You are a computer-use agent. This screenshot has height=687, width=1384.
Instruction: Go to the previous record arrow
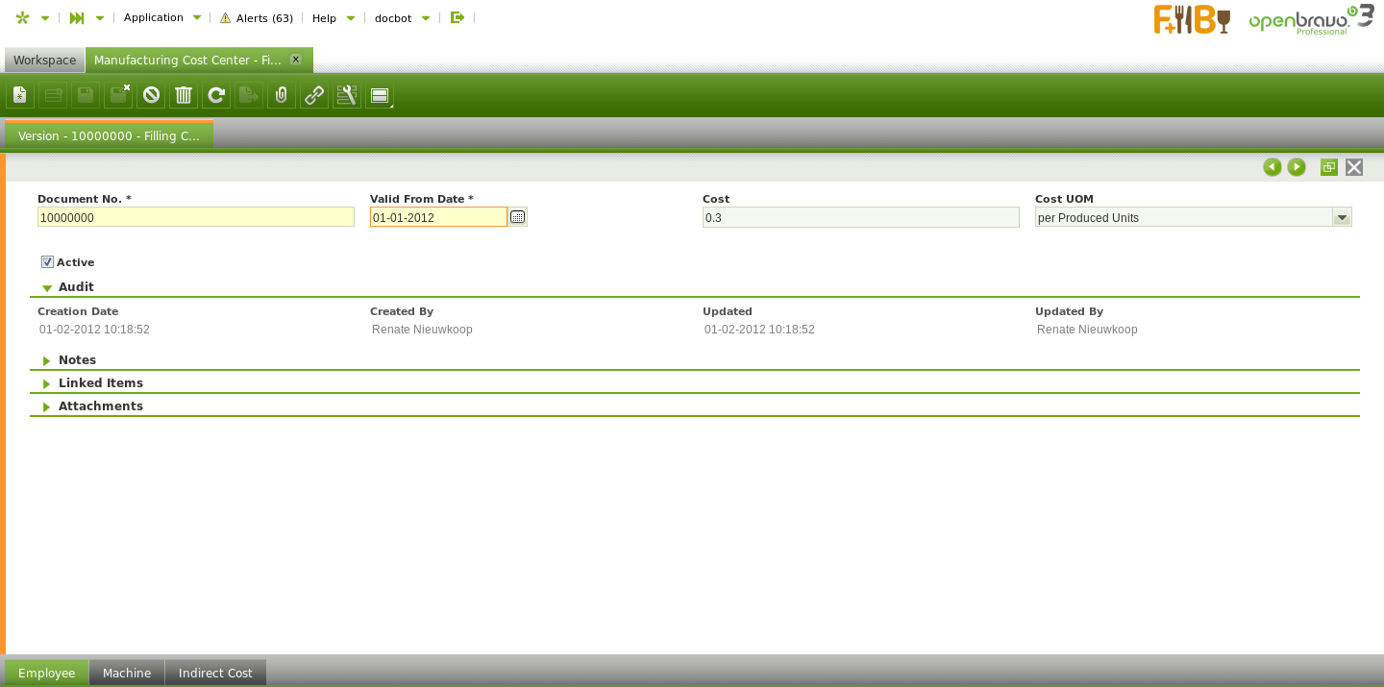(x=1273, y=167)
